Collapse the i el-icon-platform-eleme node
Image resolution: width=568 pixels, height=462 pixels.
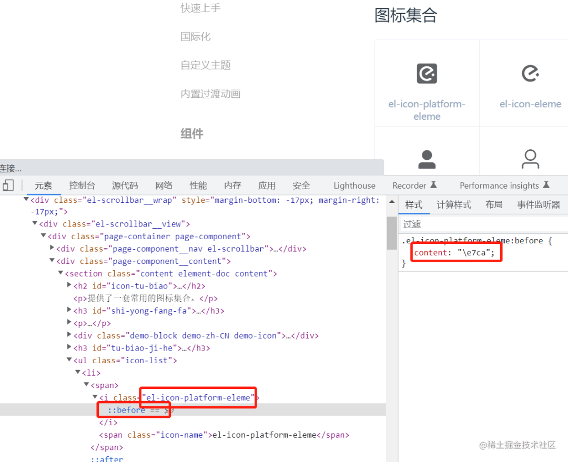pos(95,397)
